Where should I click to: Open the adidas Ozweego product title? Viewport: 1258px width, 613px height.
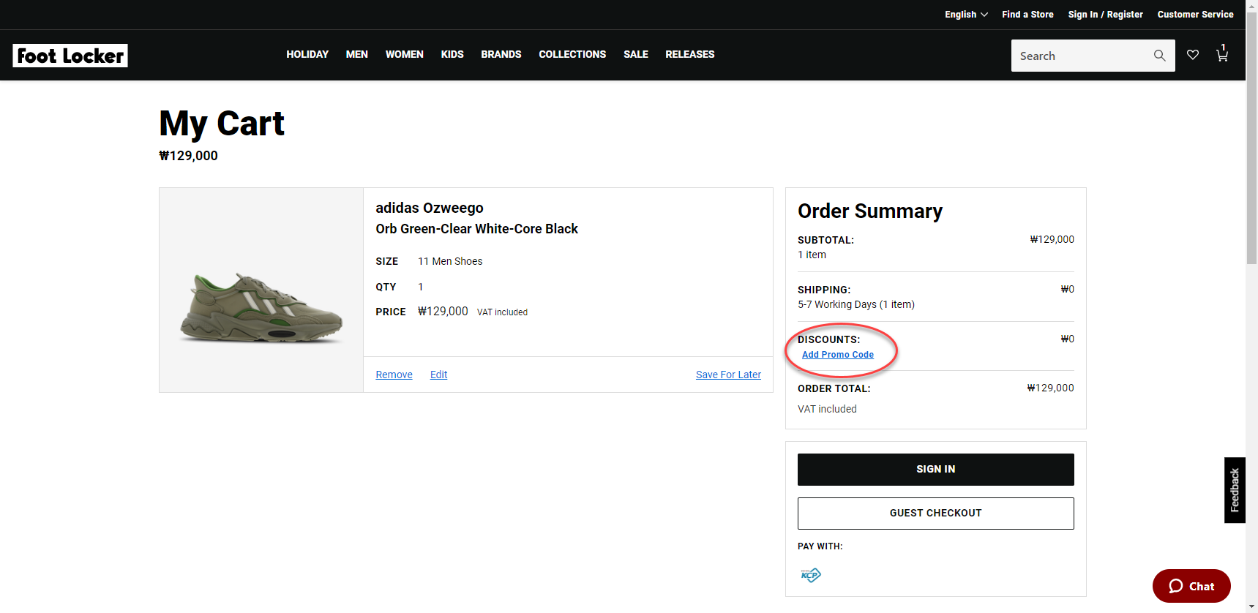click(x=430, y=208)
